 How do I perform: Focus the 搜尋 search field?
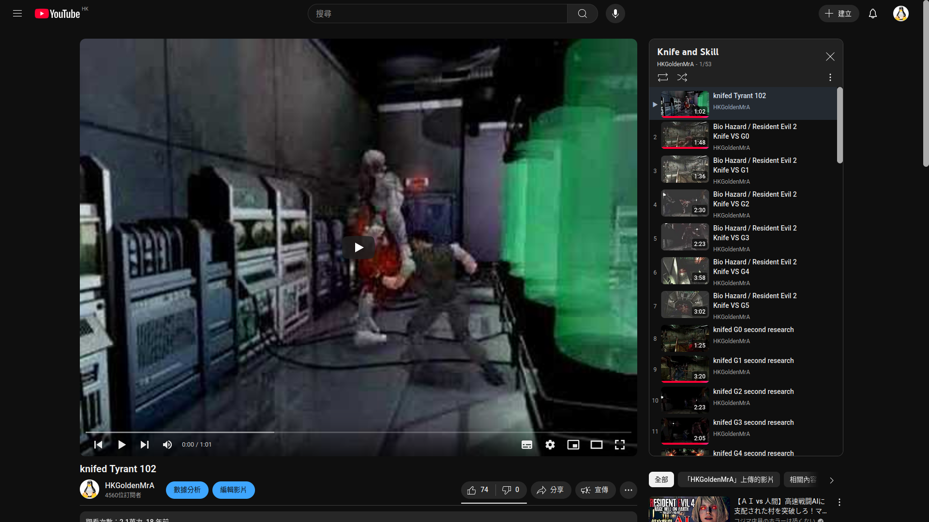pyautogui.click(x=437, y=14)
